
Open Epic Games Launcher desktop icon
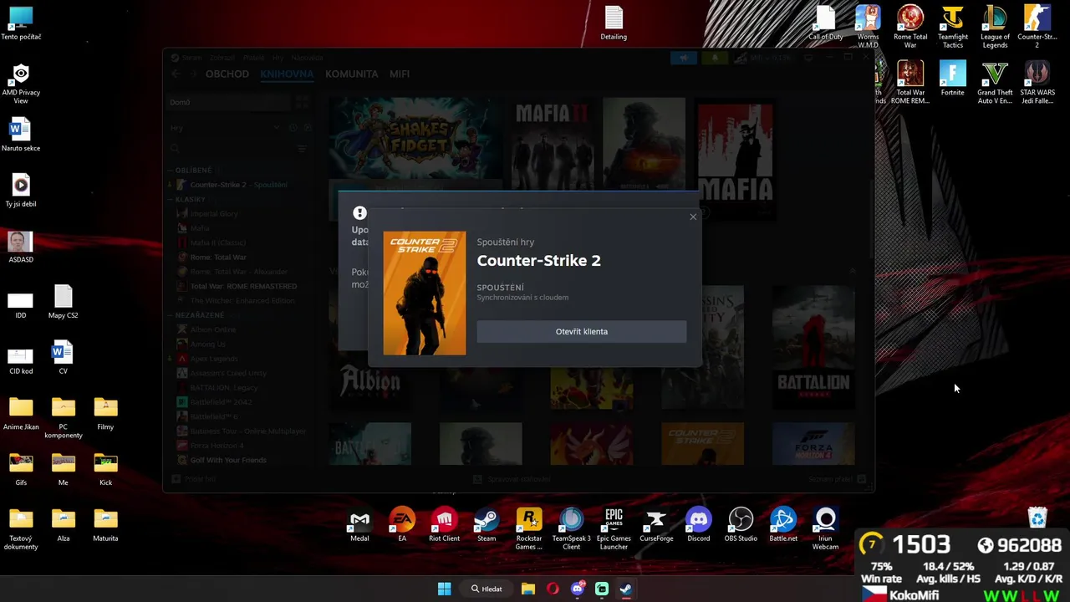[614, 528]
